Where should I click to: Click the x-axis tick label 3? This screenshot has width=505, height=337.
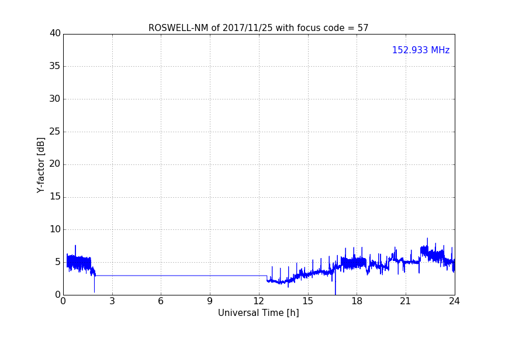(112, 301)
